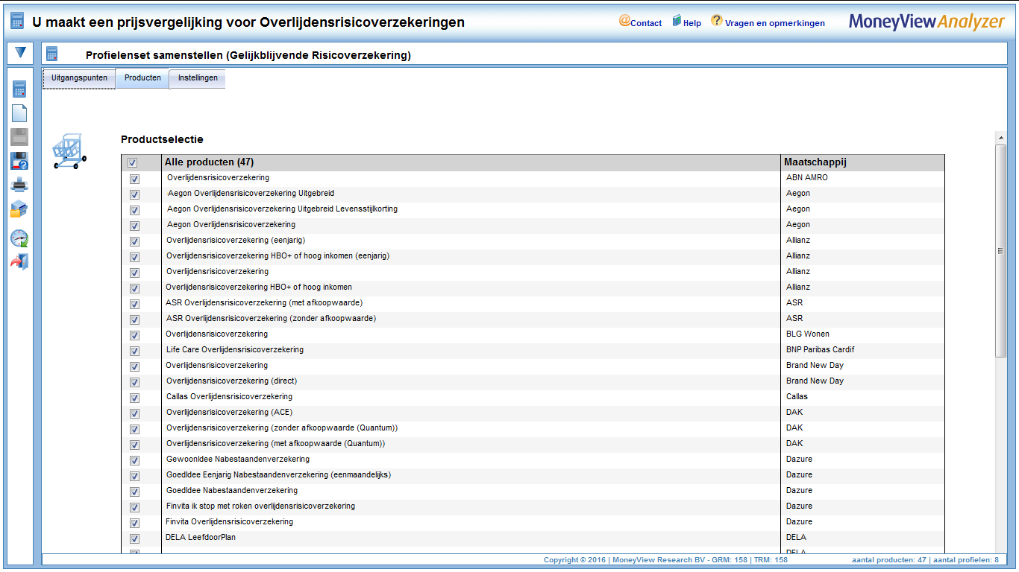Click BNP Paribas Cardif company cell
Viewport: 1019px width, 572px height.
point(821,349)
